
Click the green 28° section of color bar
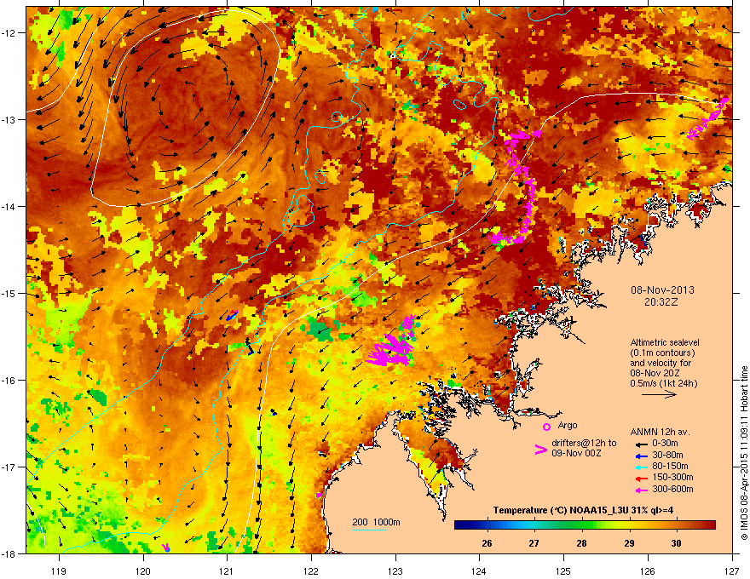(581, 525)
